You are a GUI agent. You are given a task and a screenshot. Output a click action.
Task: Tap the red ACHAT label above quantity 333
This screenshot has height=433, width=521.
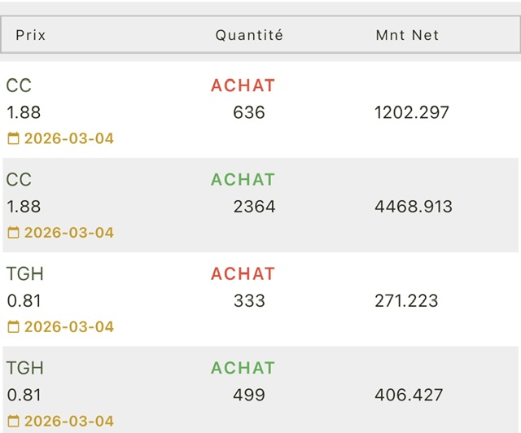click(243, 274)
